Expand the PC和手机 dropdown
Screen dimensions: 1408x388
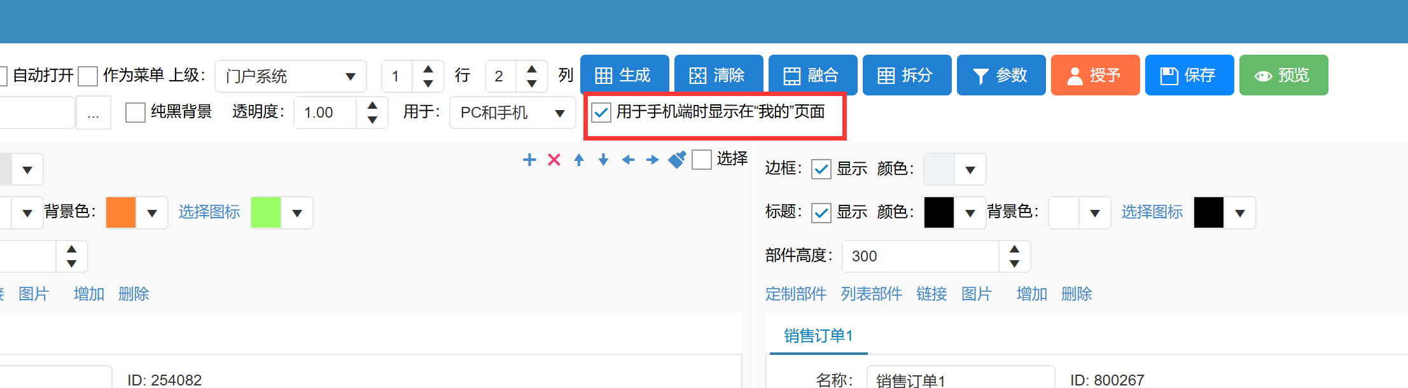[512, 113]
